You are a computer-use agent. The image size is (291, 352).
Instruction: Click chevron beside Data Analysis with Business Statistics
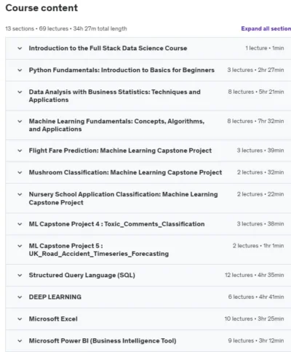click(x=20, y=92)
